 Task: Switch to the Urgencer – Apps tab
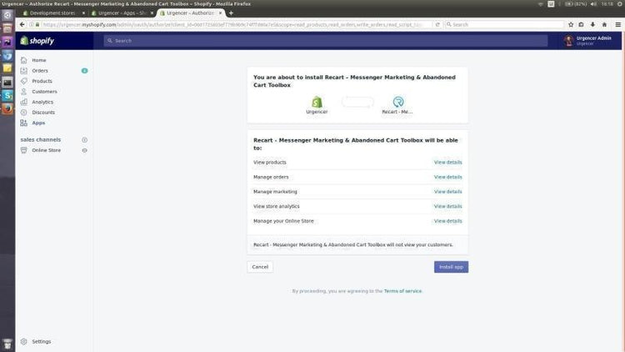(x=122, y=13)
